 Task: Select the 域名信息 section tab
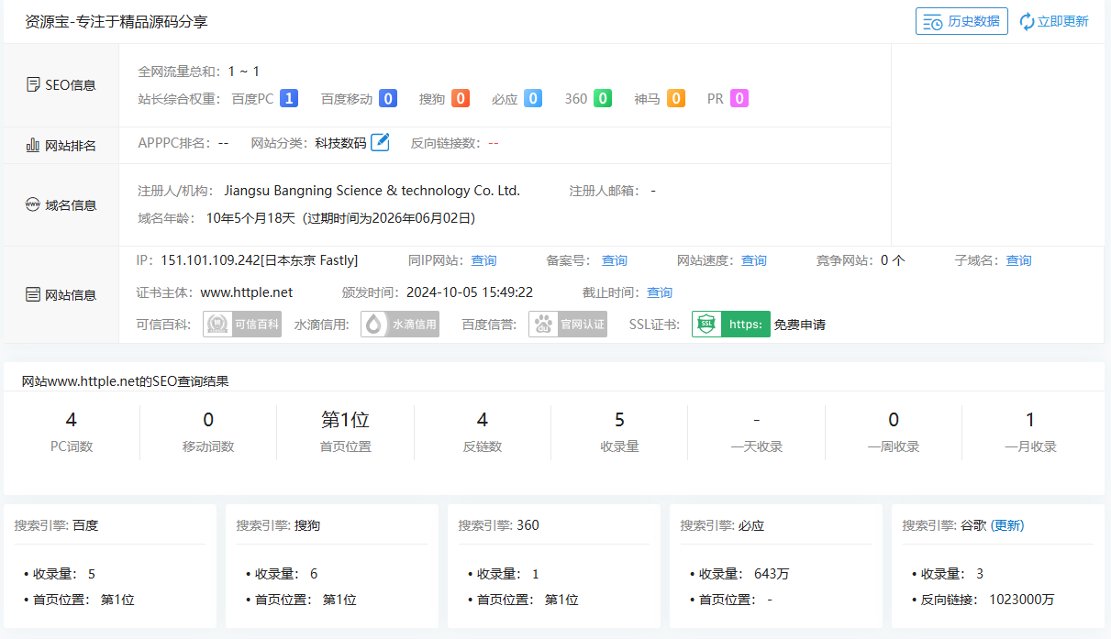click(x=61, y=204)
